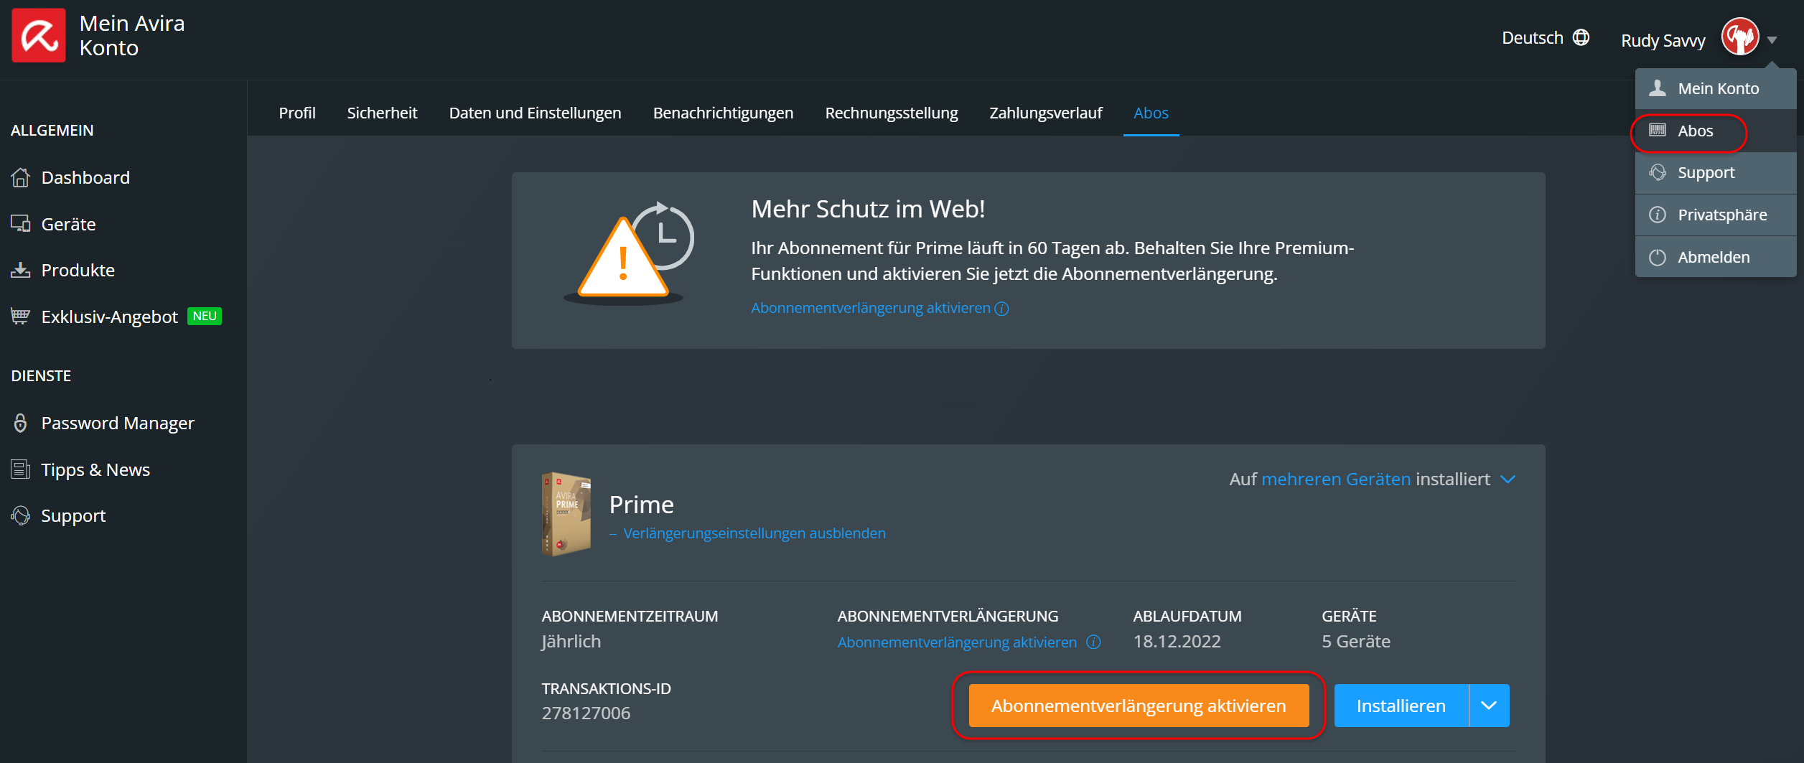1804x763 pixels.
Task: Click the ALLGEMEIN section header
Action: (52, 130)
